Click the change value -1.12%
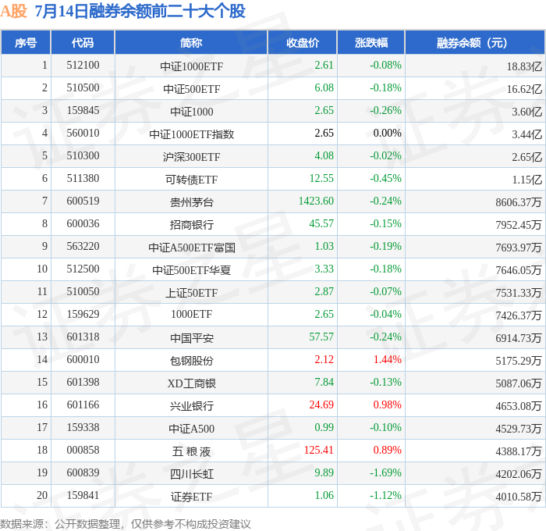The image size is (546, 531). [385, 496]
